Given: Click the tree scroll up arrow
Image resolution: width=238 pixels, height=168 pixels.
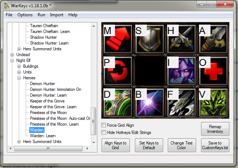Looking at the screenshot, I should pyautogui.click(x=94, y=26).
